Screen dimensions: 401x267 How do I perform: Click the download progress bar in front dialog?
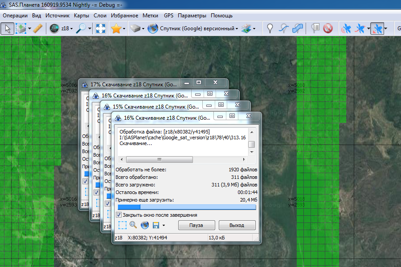tap(186, 207)
